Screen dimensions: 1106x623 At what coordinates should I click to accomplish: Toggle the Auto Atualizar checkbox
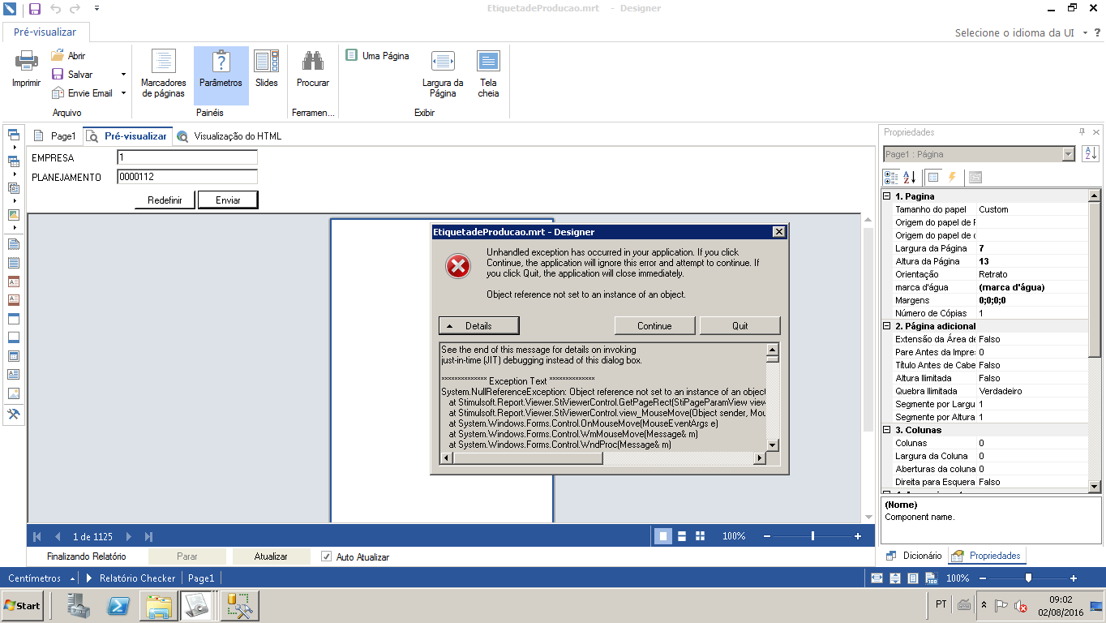tap(327, 556)
